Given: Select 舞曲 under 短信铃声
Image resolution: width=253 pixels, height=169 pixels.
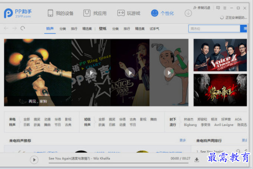Looking at the screenshot, I should (x=154, y=119).
